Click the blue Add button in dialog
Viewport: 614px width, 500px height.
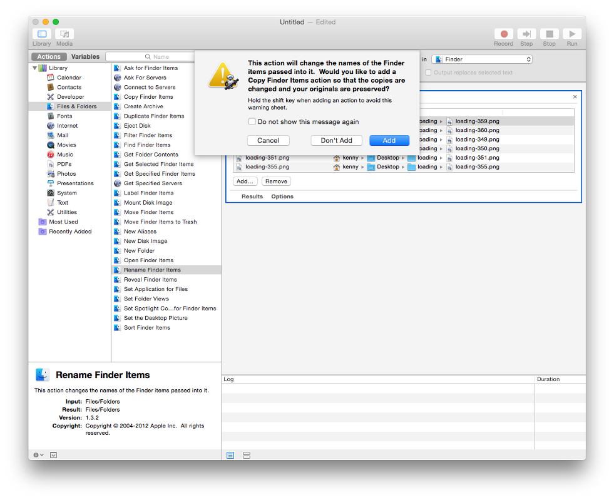coord(389,141)
